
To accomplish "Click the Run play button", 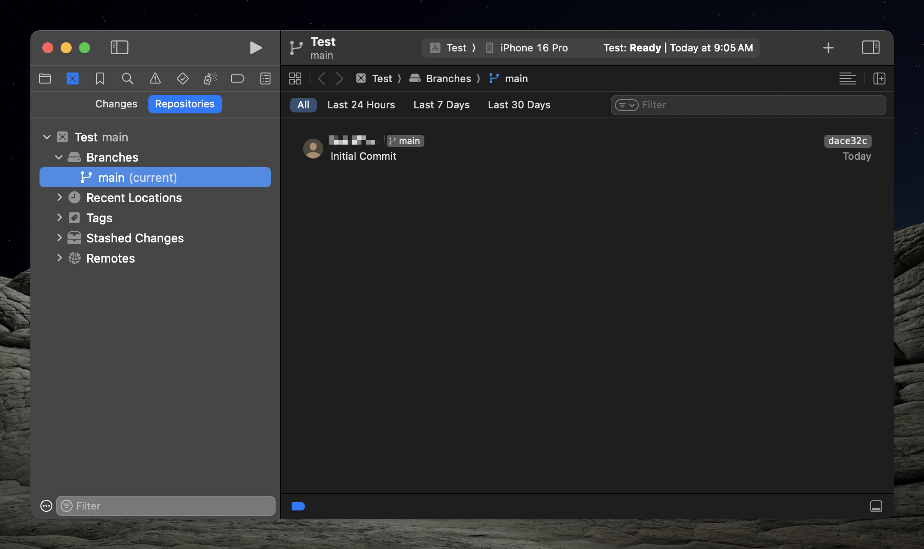I will [256, 48].
